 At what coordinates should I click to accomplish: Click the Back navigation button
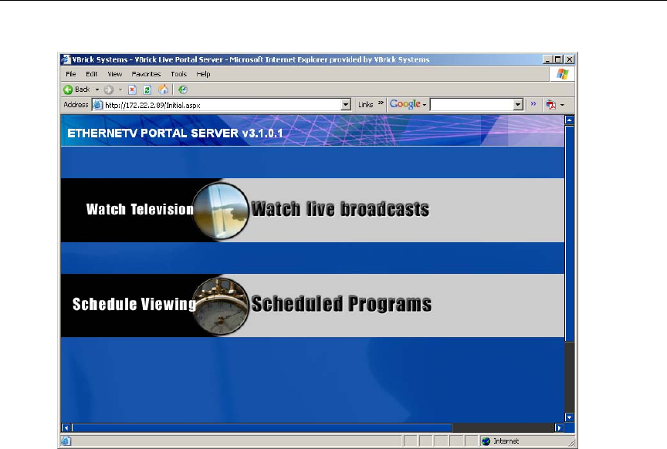click(76, 89)
